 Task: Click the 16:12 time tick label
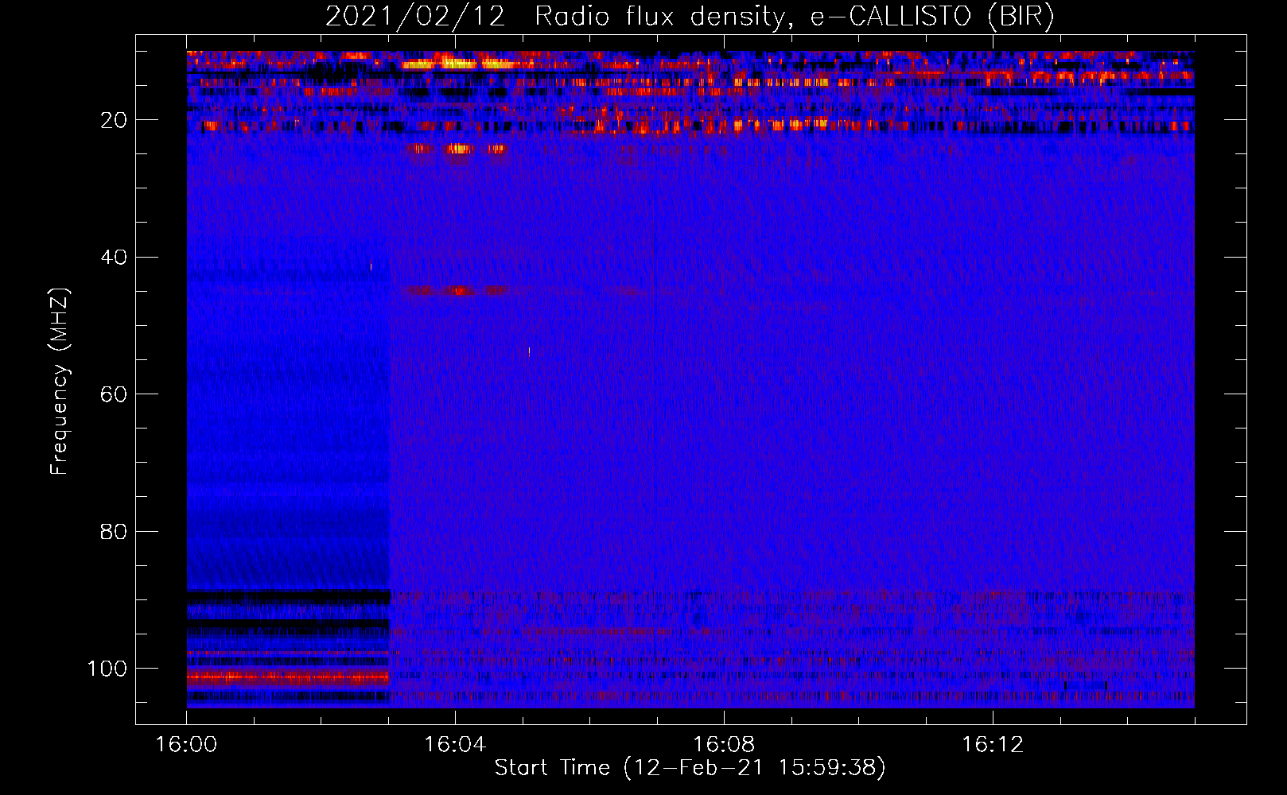(x=993, y=745)
